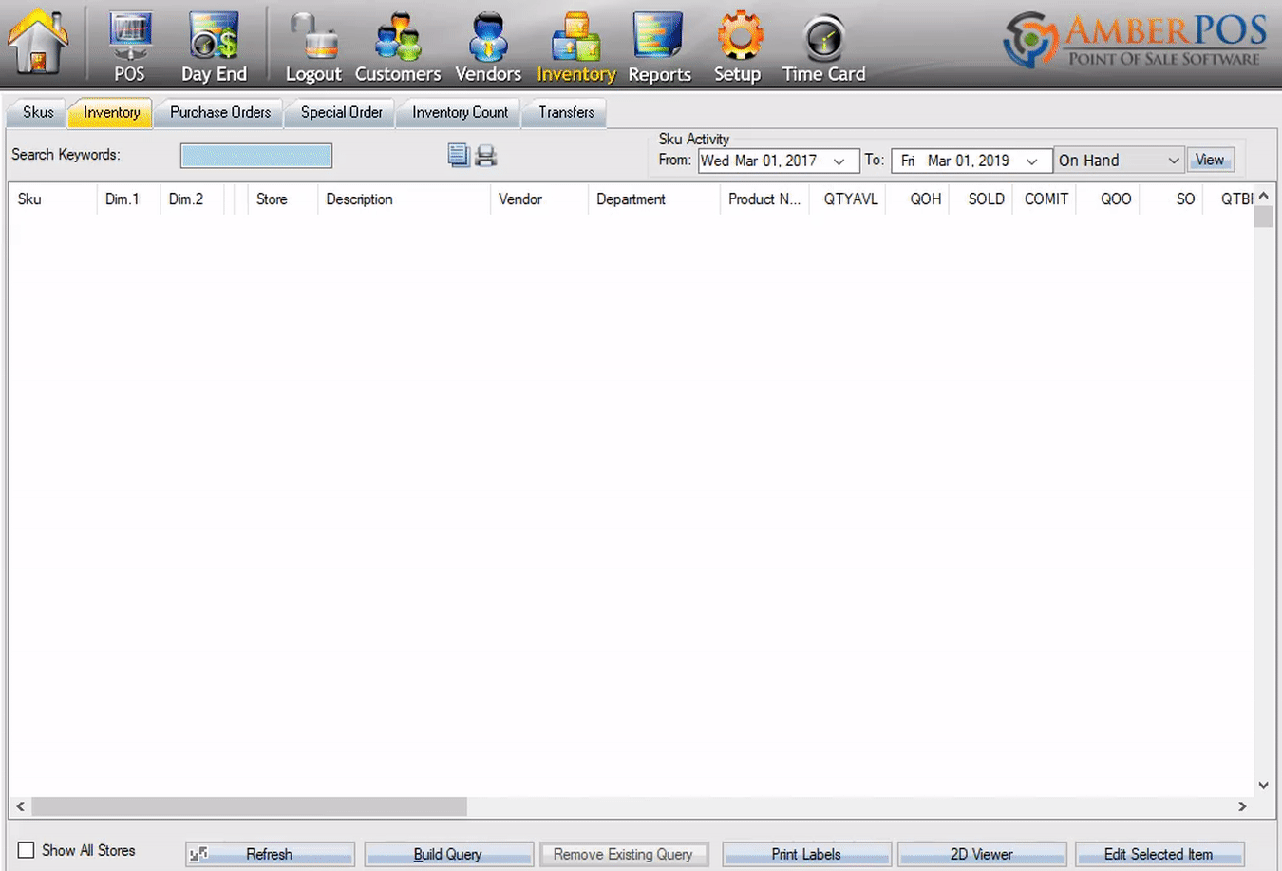Open the Special Order tab
Screen dimensions: 1282x871
pyautogui.click(x=342, y=112)
